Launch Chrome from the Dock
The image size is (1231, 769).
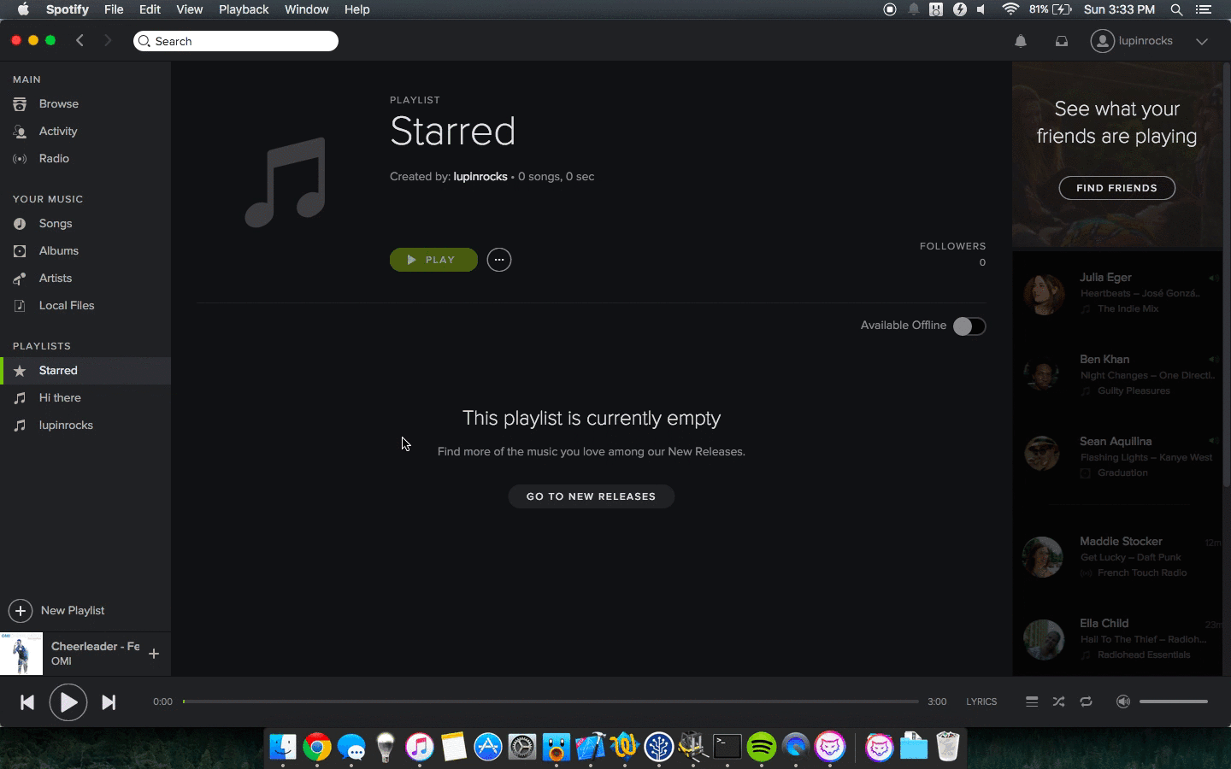317,747
